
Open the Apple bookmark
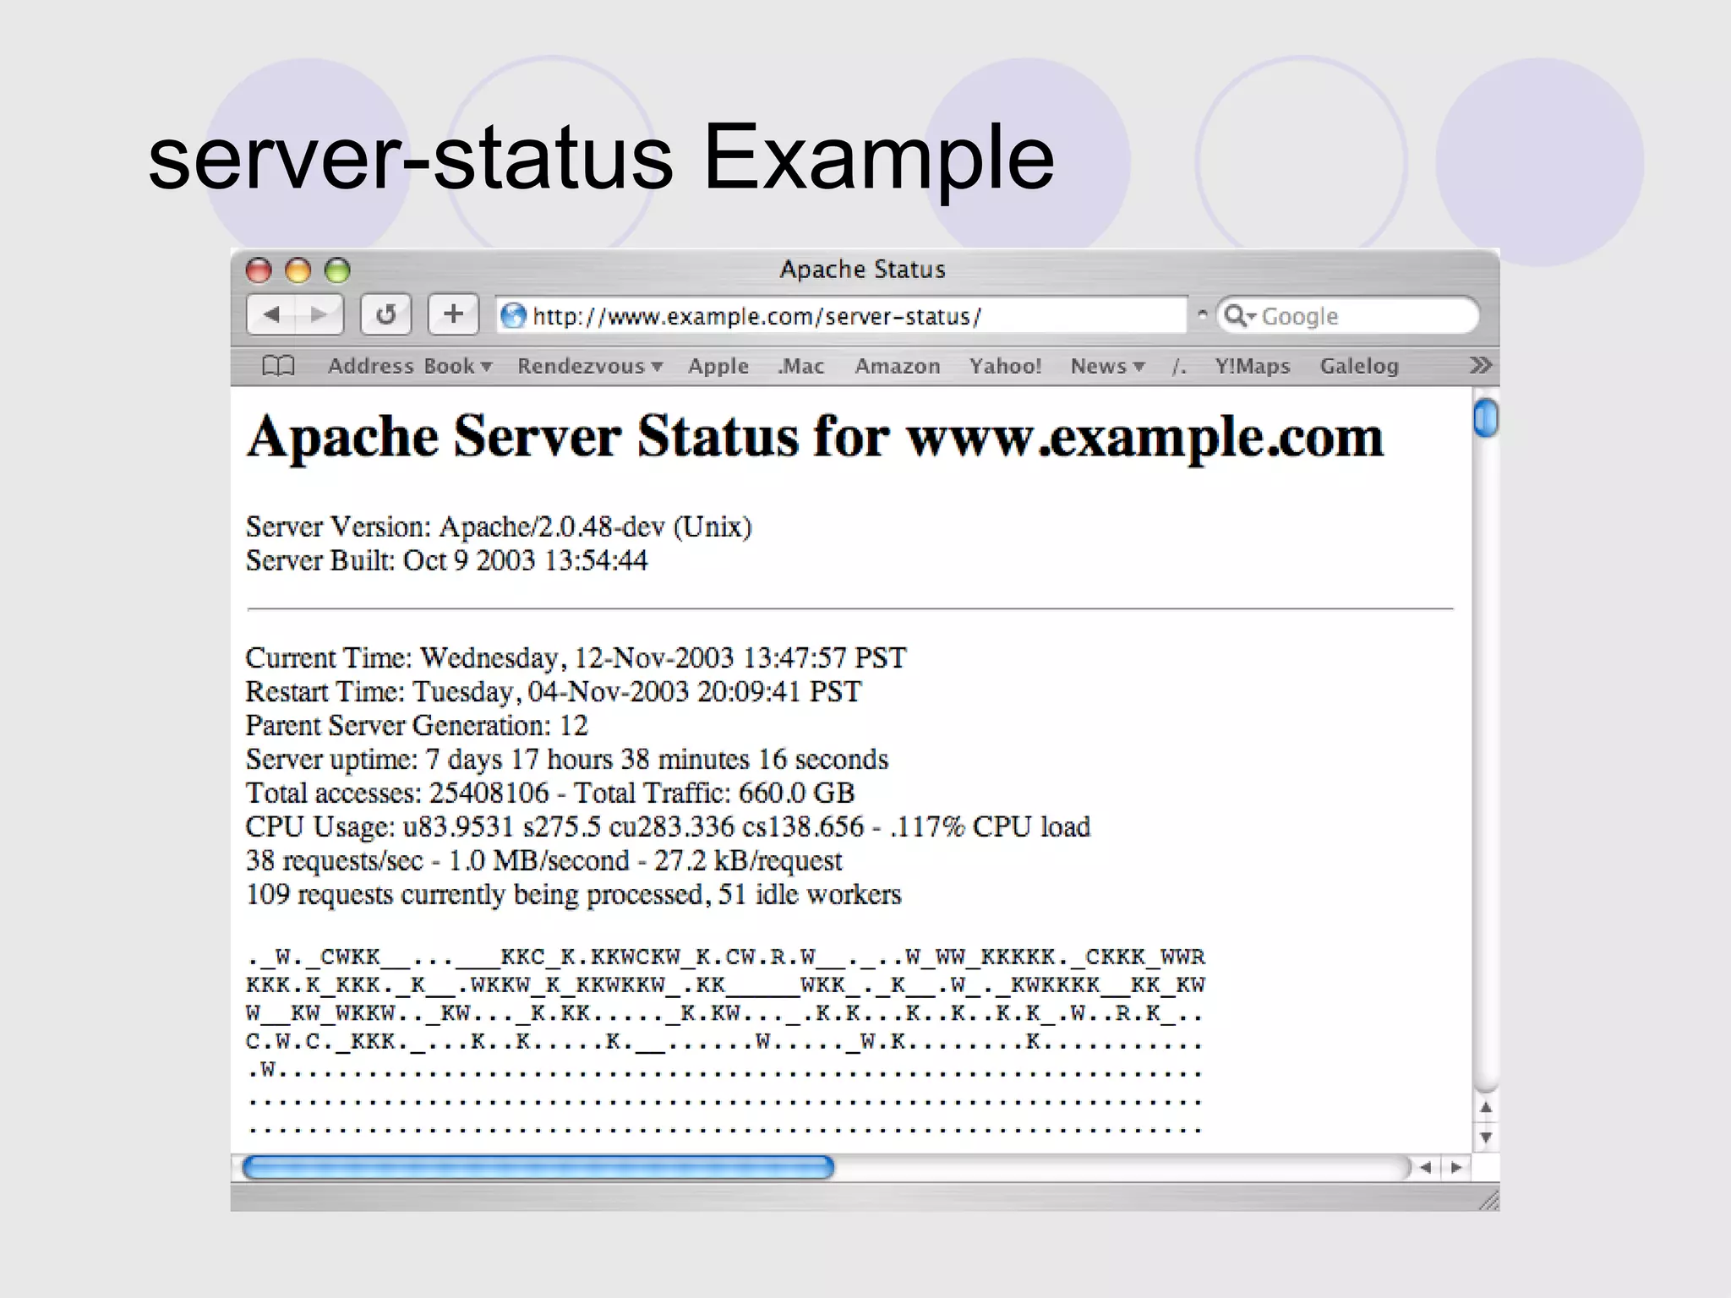(718, 366)
